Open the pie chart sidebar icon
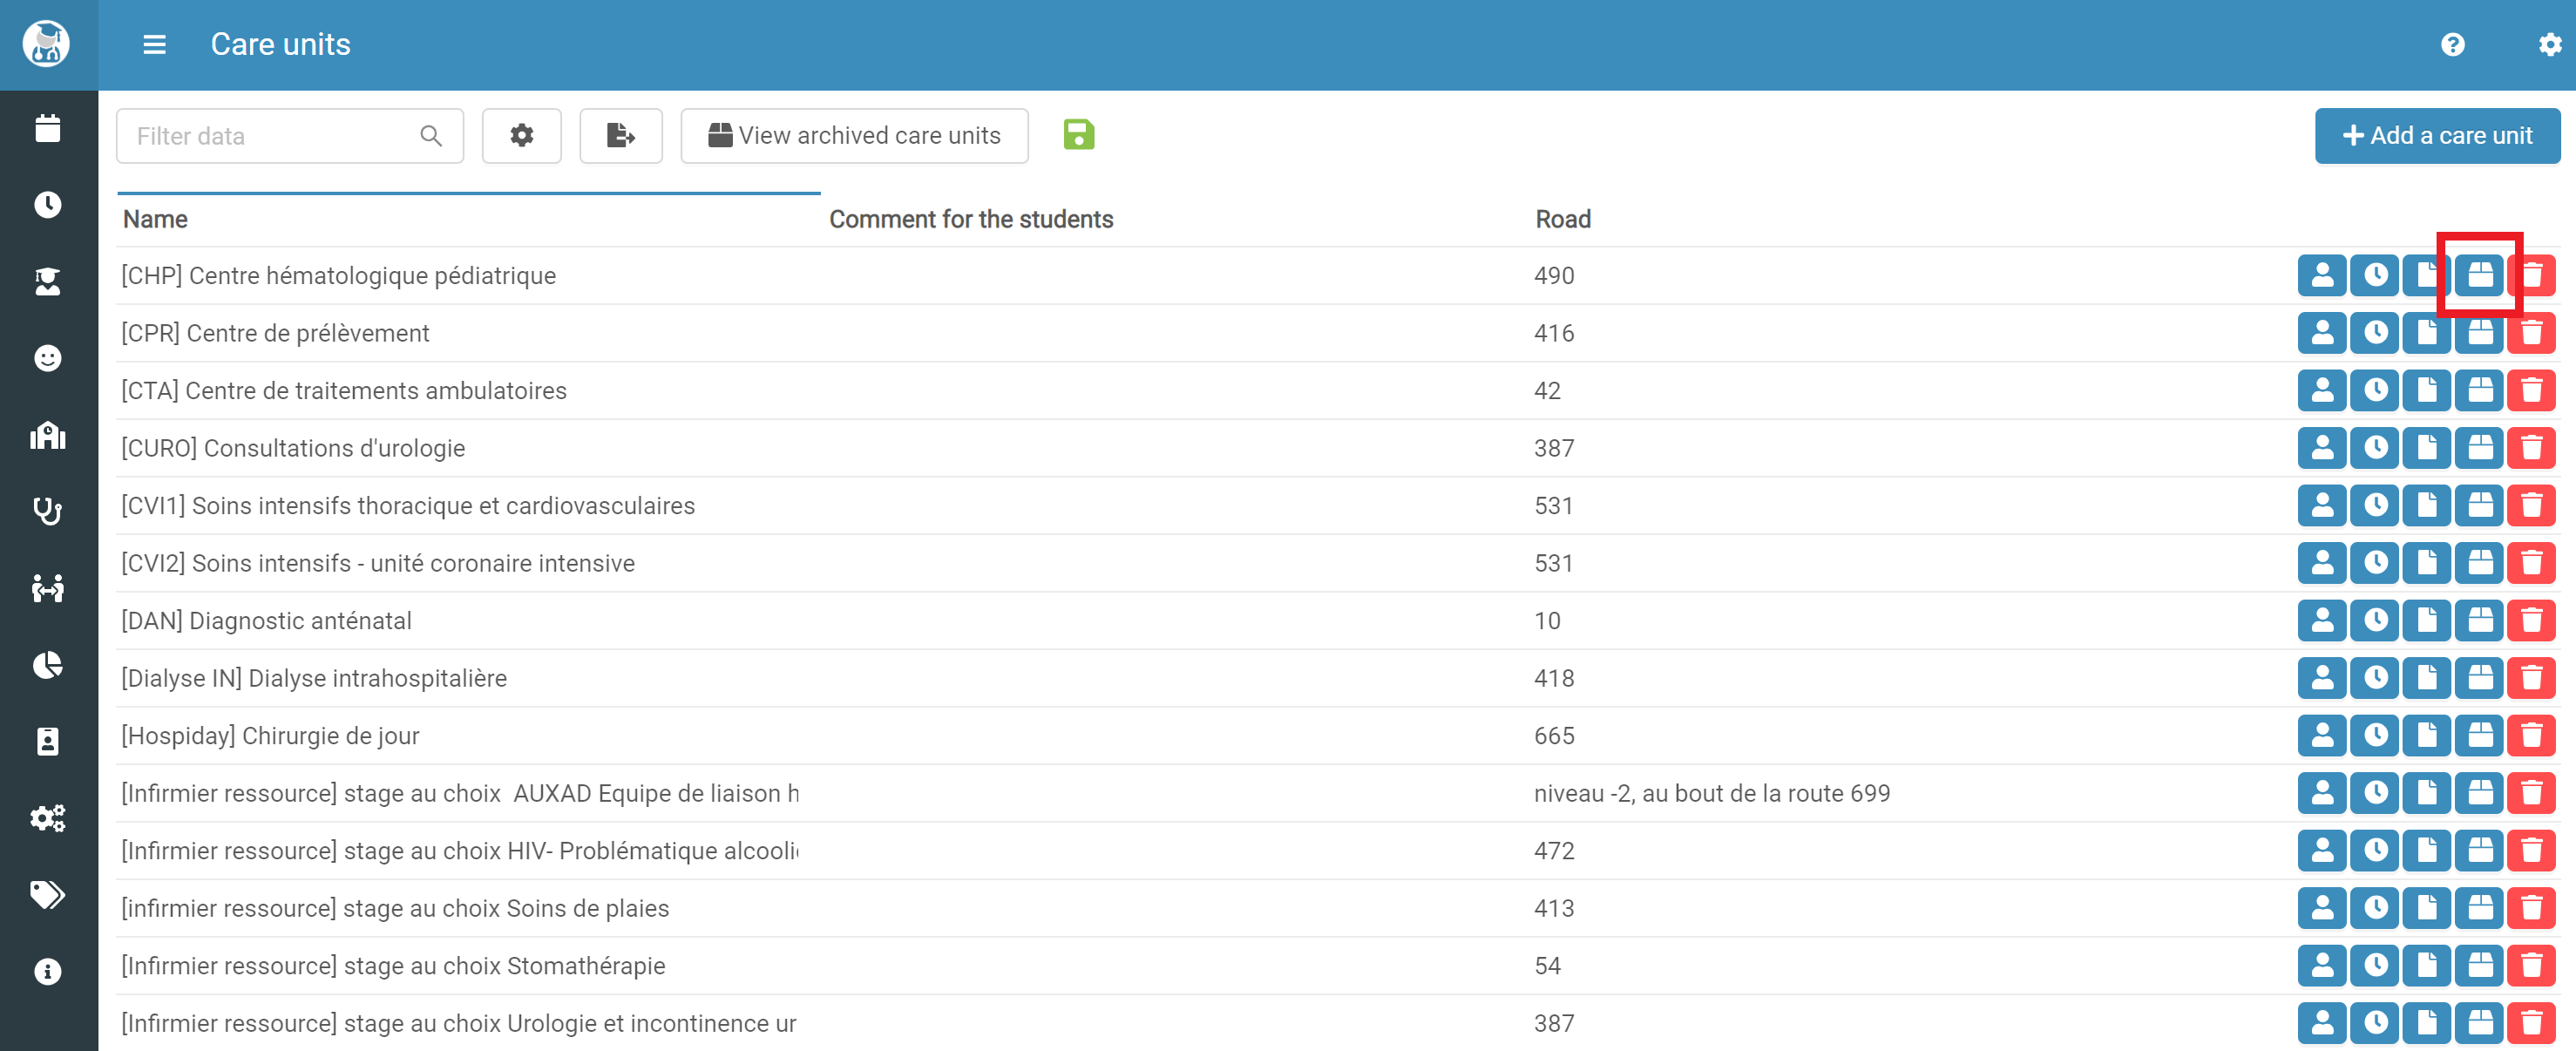 [x=48, y=665]
